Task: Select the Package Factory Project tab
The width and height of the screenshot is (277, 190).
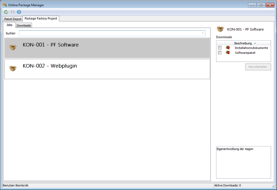Action: (41, 19)
